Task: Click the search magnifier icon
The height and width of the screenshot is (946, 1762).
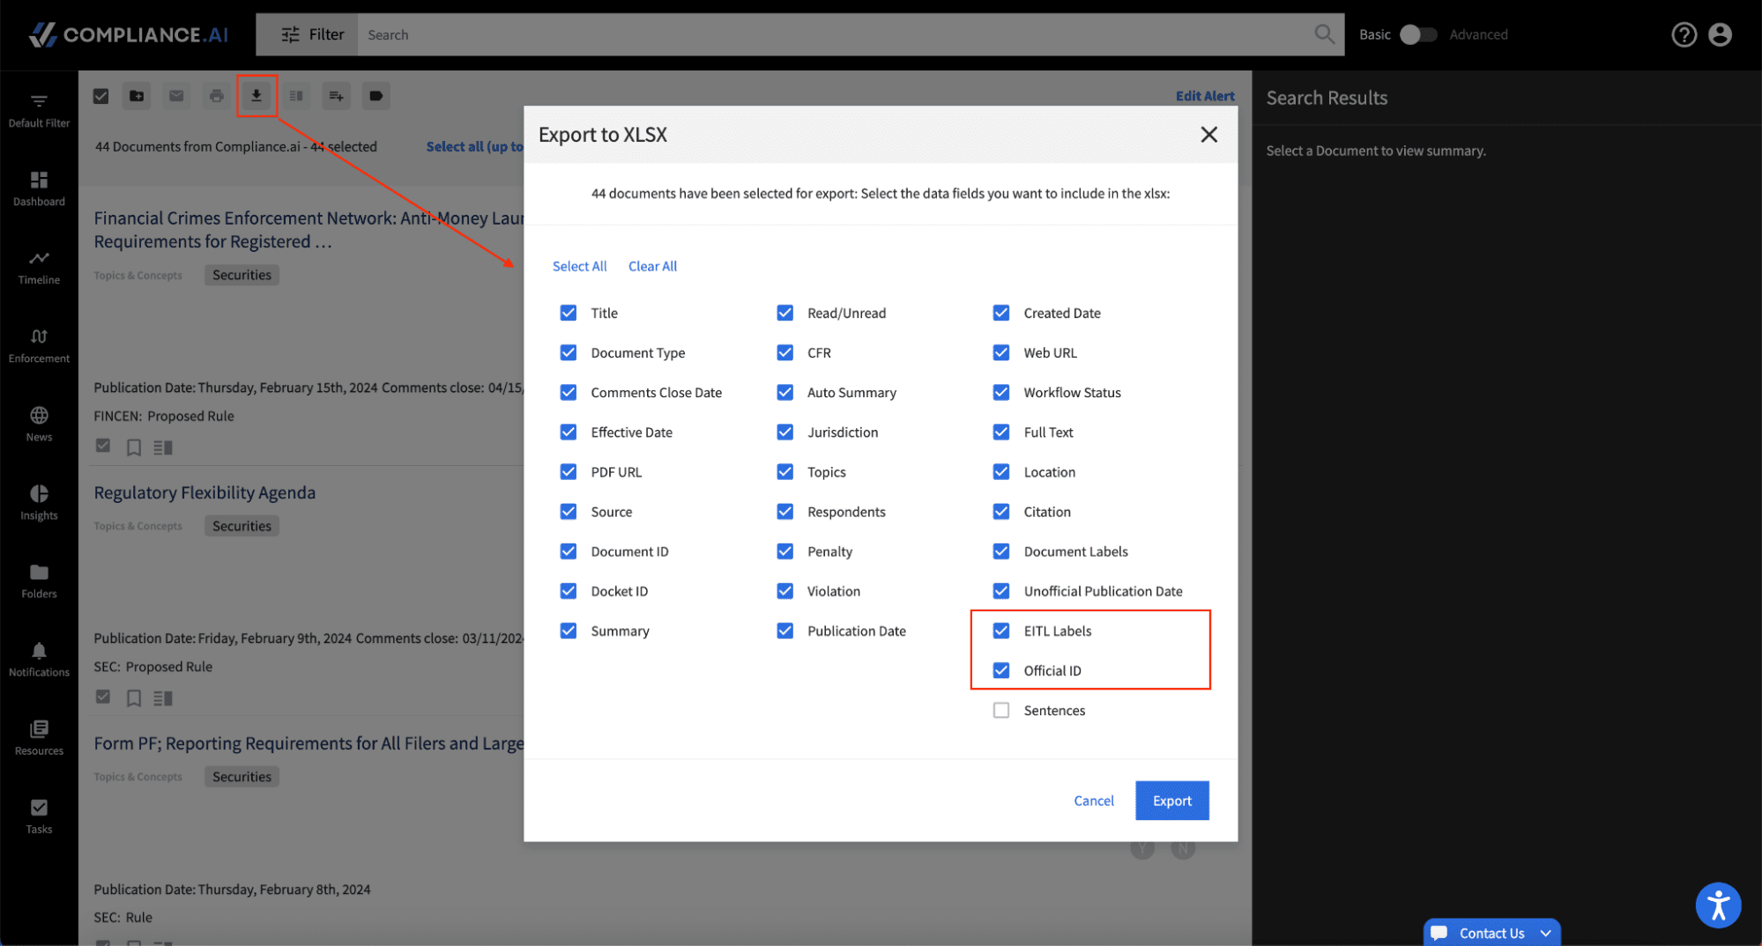Action: tap(1324, 34)
